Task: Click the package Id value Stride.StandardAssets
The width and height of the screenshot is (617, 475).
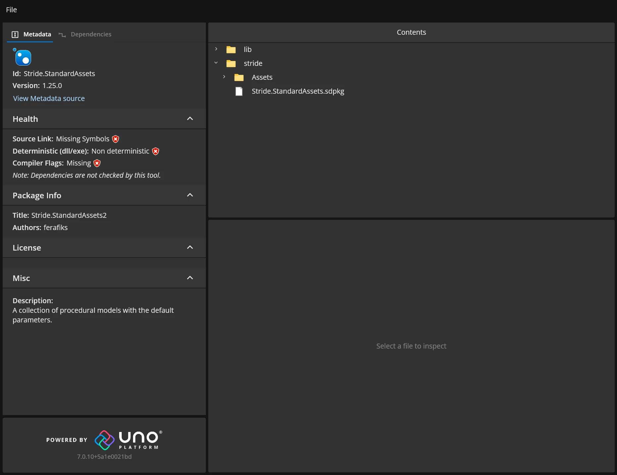Action: [59, 74]
